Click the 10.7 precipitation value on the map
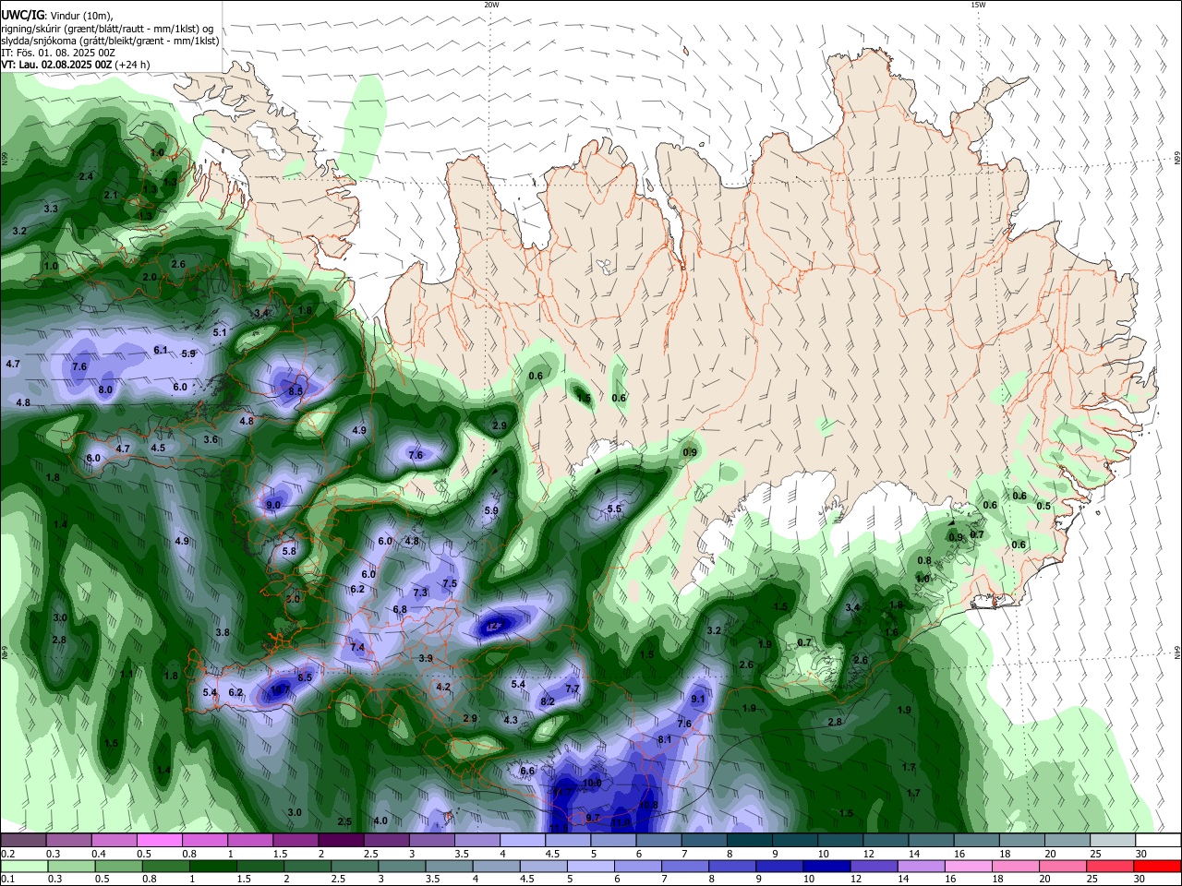The image size is (1182, 886). pos(280,689)
